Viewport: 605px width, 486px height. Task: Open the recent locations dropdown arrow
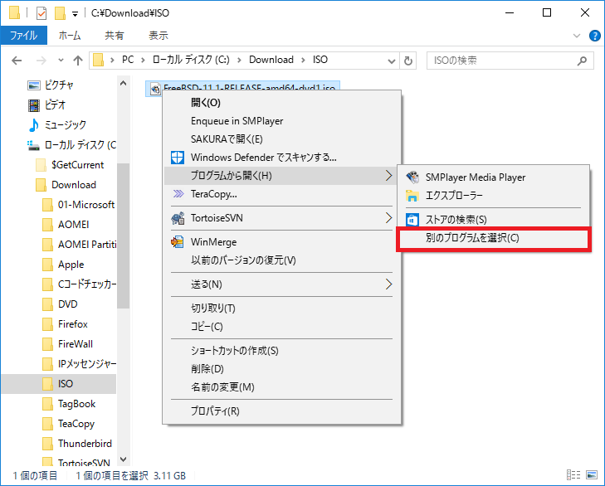tap(61, 61)
